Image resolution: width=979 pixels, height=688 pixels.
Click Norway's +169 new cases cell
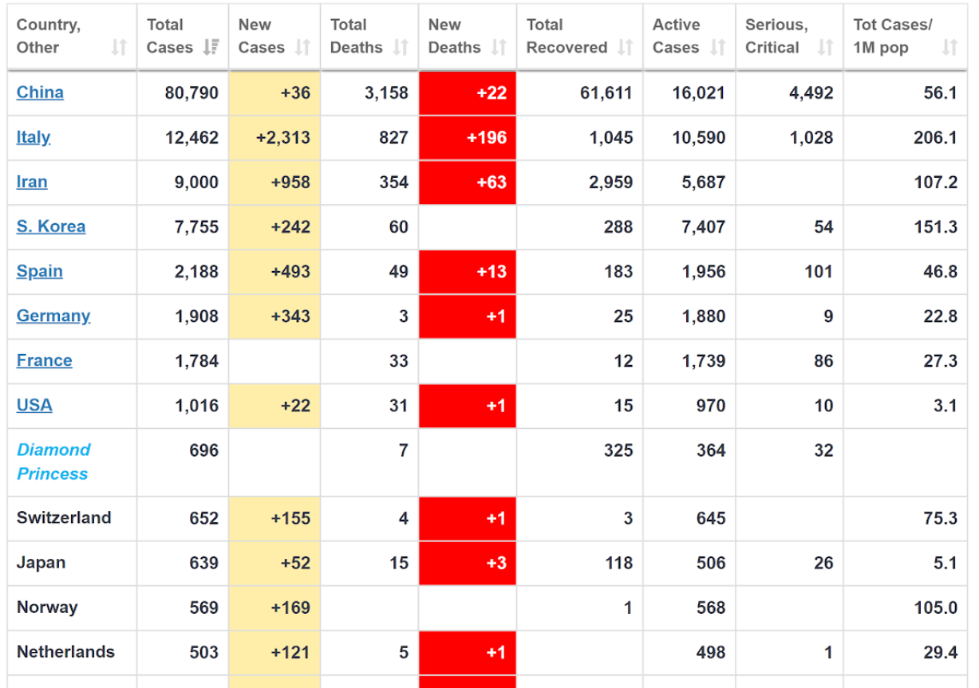point(274,607)
